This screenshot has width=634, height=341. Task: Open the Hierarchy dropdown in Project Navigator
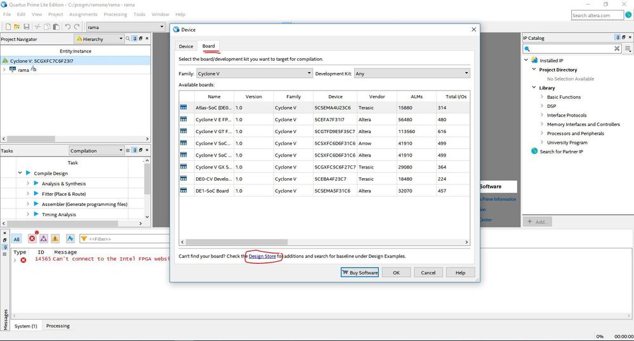(x=99, y=39)
